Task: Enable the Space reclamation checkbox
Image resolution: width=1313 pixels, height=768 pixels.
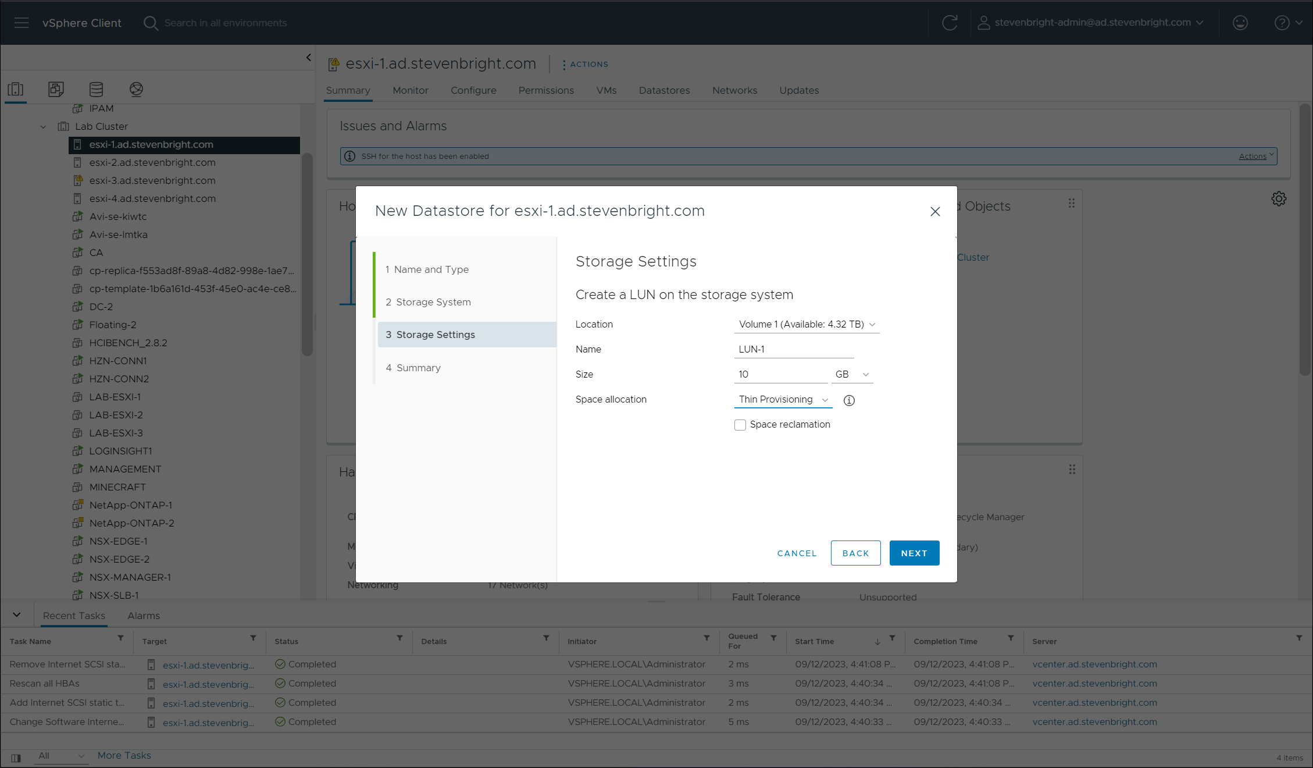Action: (740, 425)
